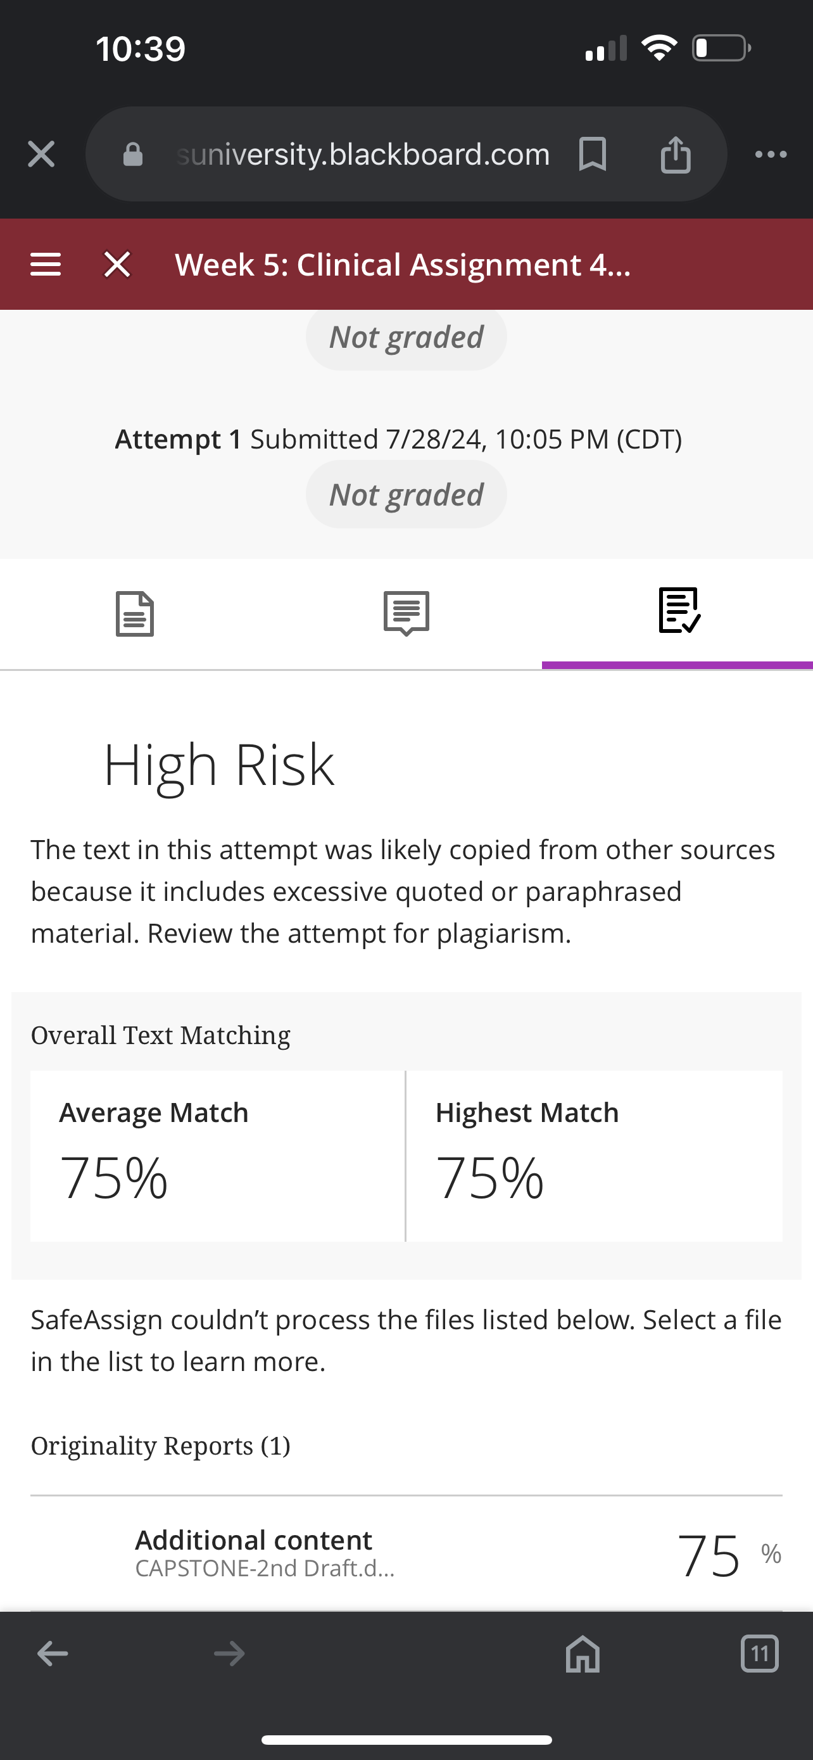This screenshot has width=813, height=1760.
Task: Tap the Average Match 75% panel
Action: [217, 1156]
